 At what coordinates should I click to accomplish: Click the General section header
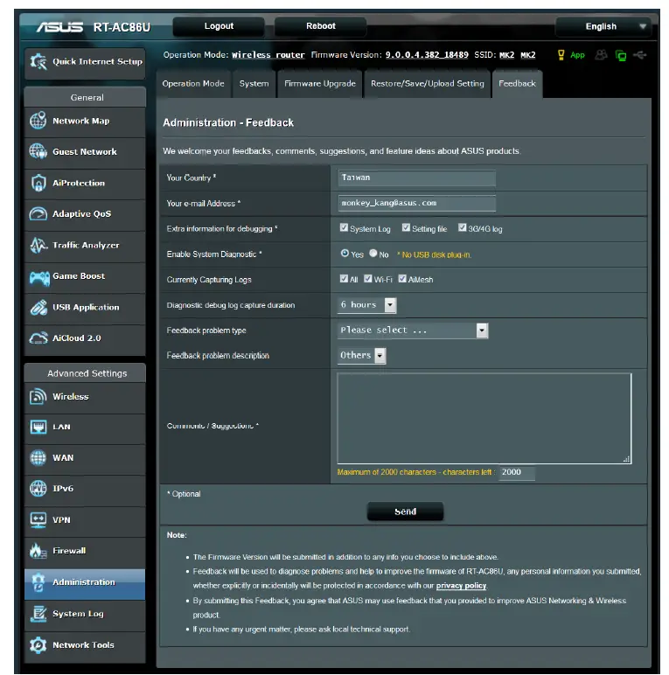[x=85, y=97]
